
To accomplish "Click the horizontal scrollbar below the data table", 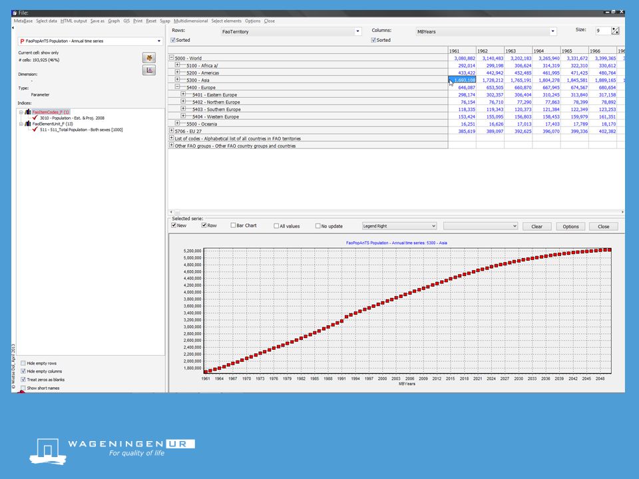I will tap(397, 212).
